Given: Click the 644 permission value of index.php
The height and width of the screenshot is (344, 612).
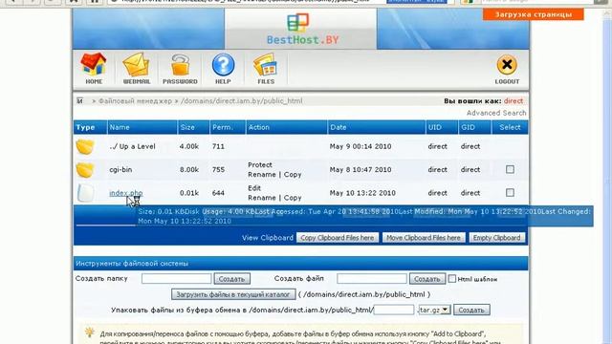Looking at the screenshot, I should (x=218, y=193).
